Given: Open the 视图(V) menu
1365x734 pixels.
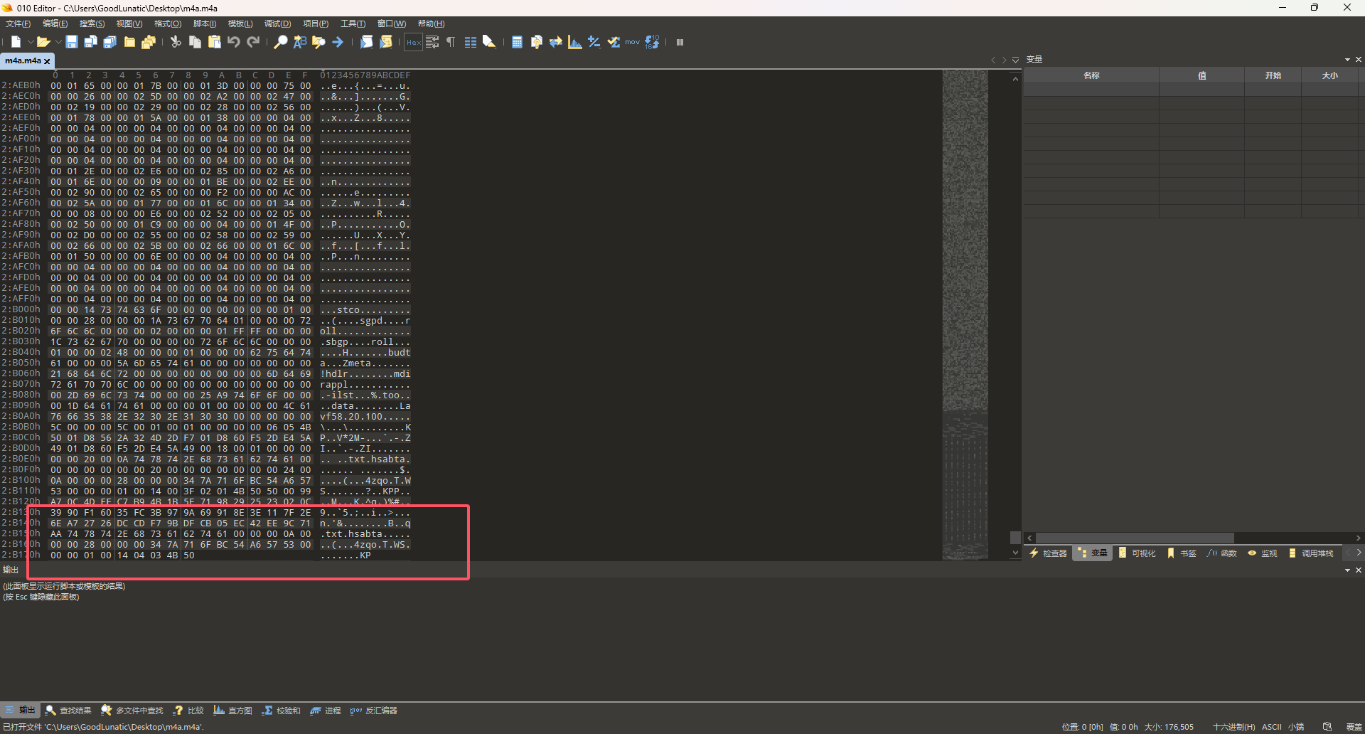Looking at the screenshot, I should 129,23.
